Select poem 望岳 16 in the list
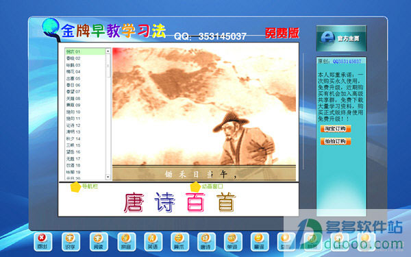This screenshot has width=411, height=257. [x=85, y=152]
